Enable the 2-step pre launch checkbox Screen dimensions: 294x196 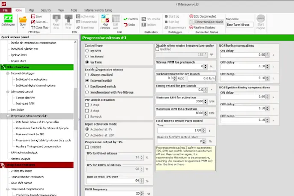pyautogui.click(x=87, y=105)
